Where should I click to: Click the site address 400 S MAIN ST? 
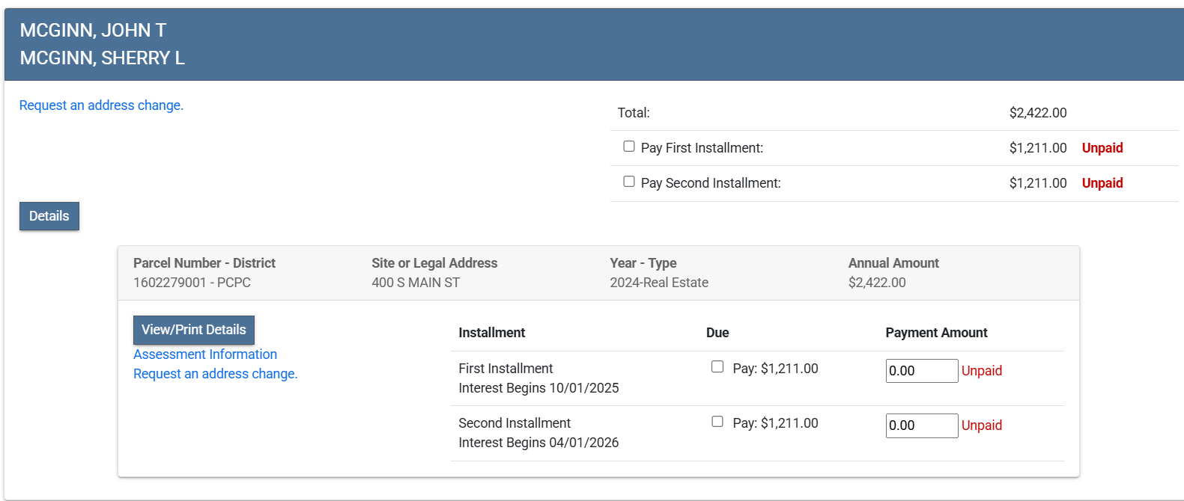416,283
